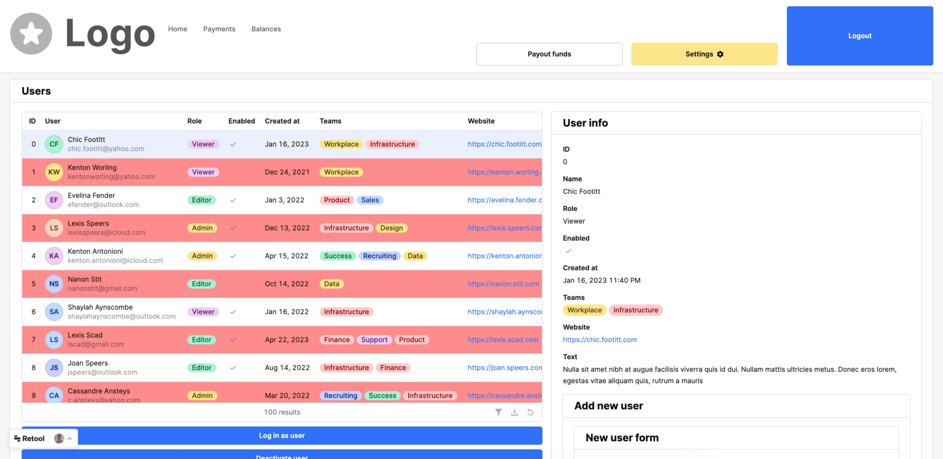Select the 'Shaylah Aynscombe' name cell
This screenshot has width=943, height=459.
tap(100, 307)
